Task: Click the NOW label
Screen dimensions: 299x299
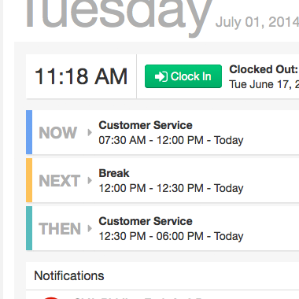Action: click(58, 133)
